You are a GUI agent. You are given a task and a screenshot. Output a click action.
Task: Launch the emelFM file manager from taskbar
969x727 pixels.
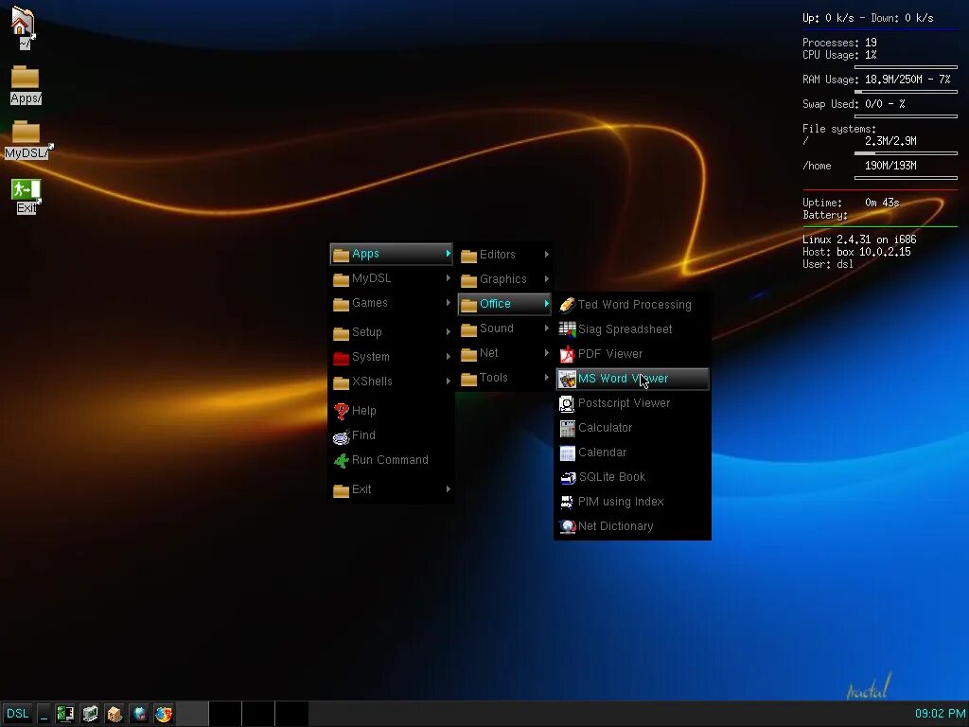click(x=65, y=714)
